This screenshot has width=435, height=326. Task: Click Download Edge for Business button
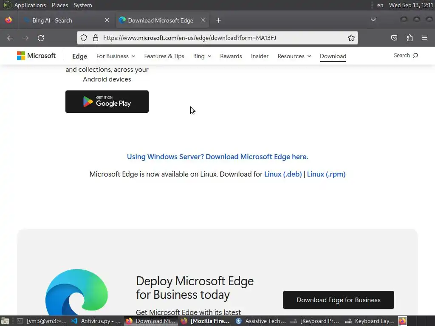[339, 300]
